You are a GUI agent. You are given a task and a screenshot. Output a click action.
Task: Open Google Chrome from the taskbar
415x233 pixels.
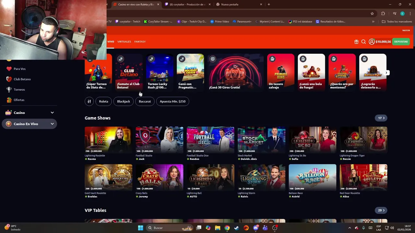tap(227, 228)
